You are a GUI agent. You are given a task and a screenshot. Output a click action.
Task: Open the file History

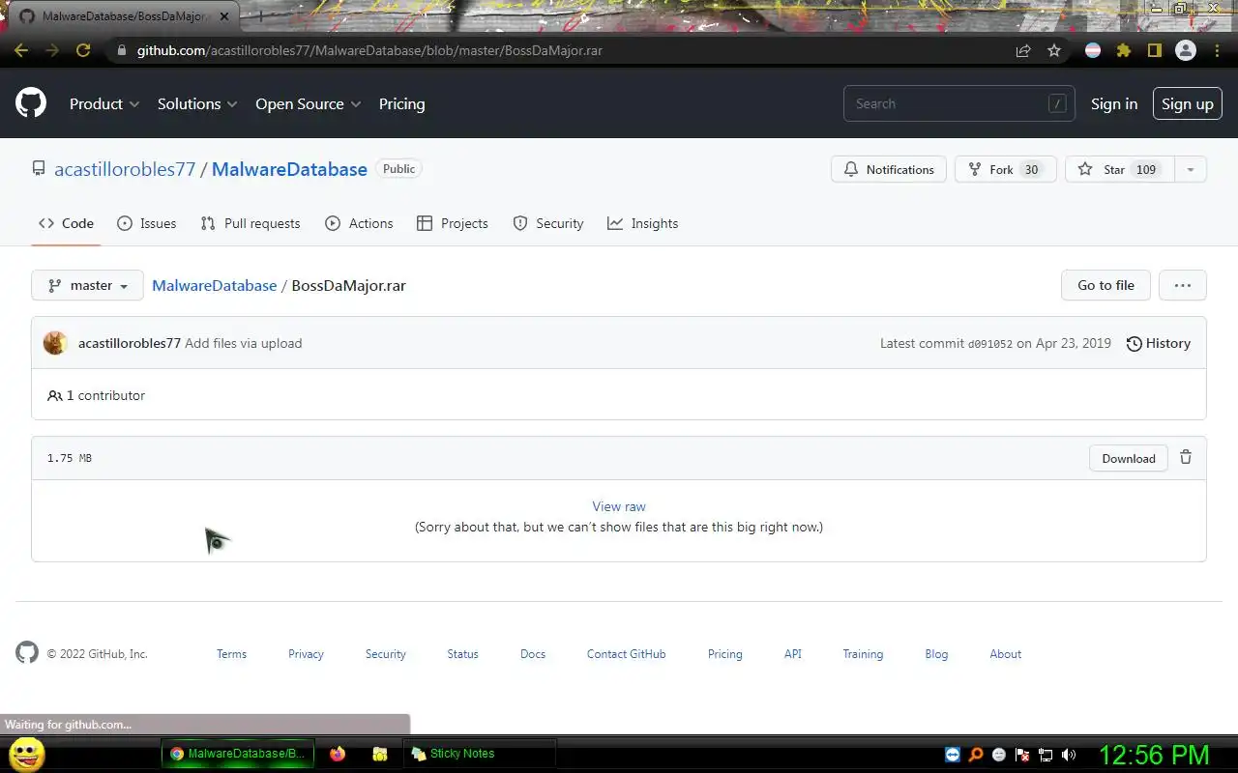1158,343
